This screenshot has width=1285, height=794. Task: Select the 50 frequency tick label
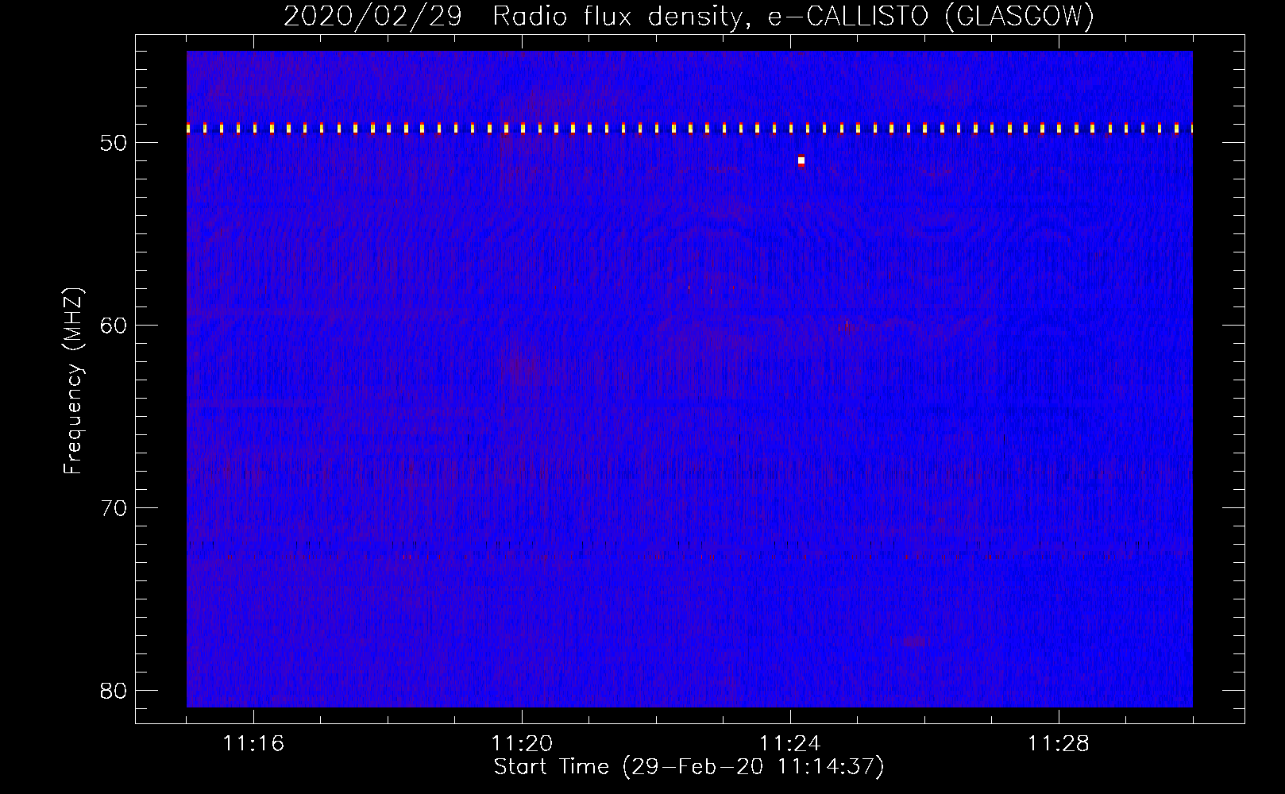coord(114,143)
